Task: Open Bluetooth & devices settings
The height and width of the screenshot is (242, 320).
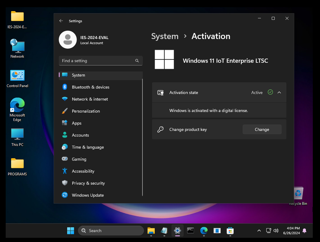Action: (101, 87)
